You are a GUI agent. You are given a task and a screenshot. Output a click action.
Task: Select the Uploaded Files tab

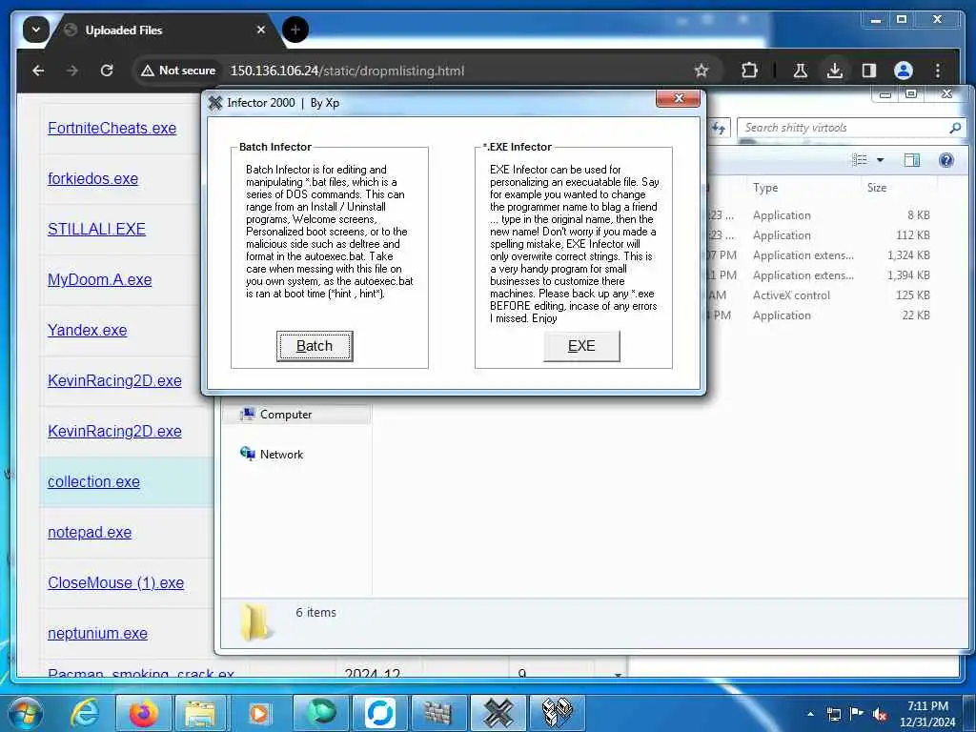pos(165,30)
